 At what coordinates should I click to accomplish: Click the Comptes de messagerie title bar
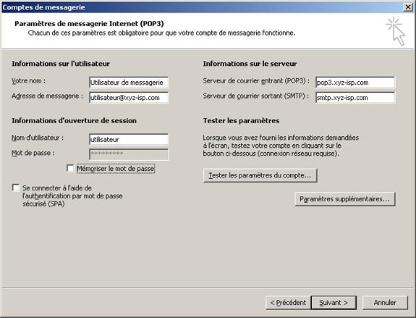click(202, 7)
